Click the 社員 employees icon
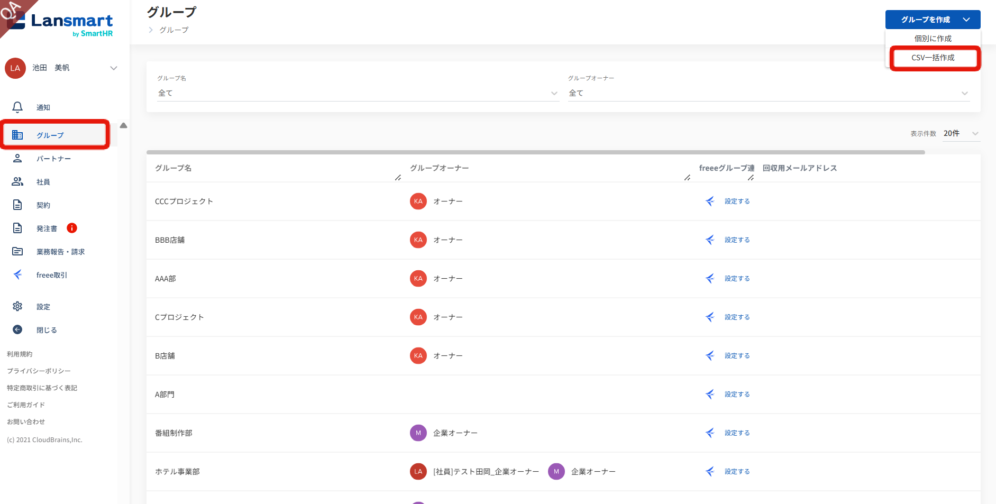 tap(17, 182)
